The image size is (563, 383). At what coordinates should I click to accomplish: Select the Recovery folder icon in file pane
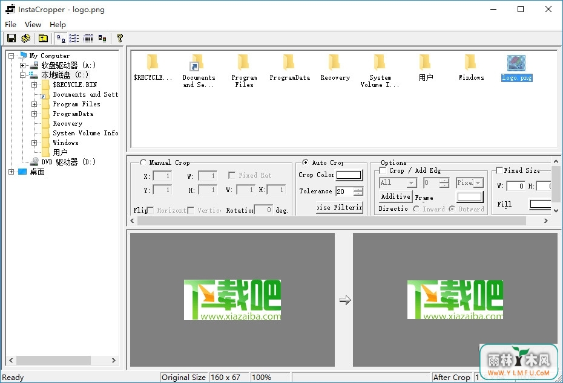(x=334, y=62)
